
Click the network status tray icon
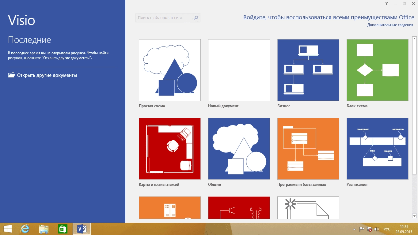tap(369, 229)
